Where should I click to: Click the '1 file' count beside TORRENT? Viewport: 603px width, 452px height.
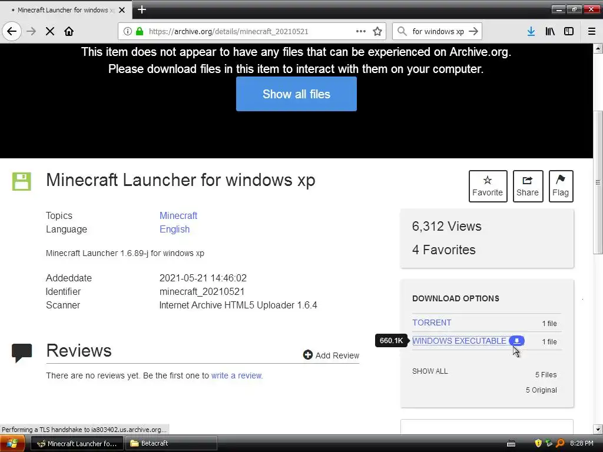coord(549,324)
